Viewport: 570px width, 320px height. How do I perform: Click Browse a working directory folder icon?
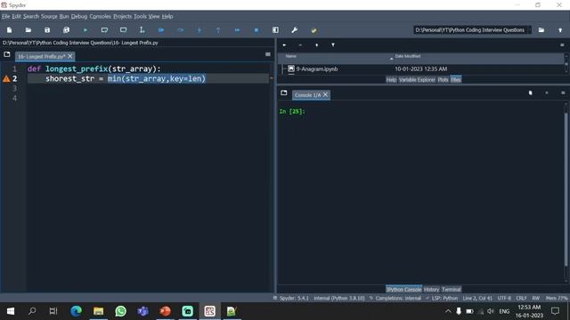point(541,30)
